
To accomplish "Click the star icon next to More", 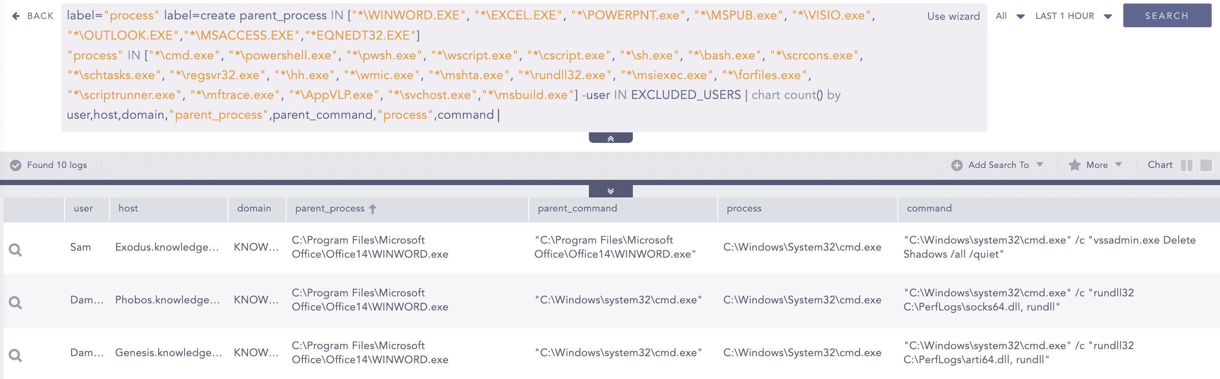I will click(1074, 165).
